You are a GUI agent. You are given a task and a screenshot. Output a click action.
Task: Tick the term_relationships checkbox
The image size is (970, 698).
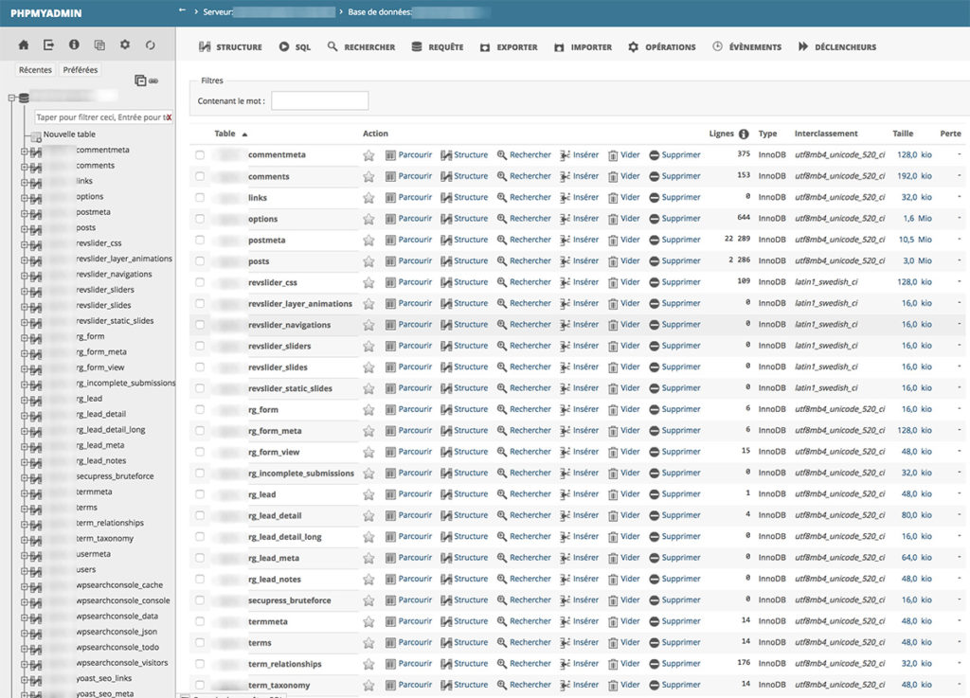click(x=200, y=664)
